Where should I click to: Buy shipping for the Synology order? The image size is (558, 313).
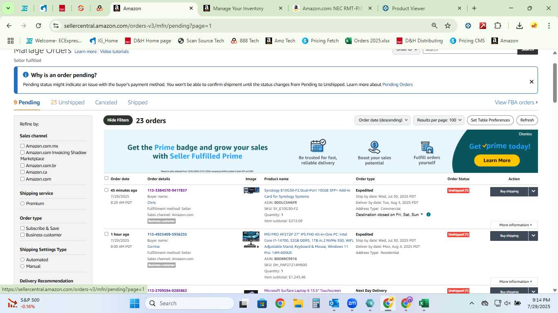[x=509, y=191]
